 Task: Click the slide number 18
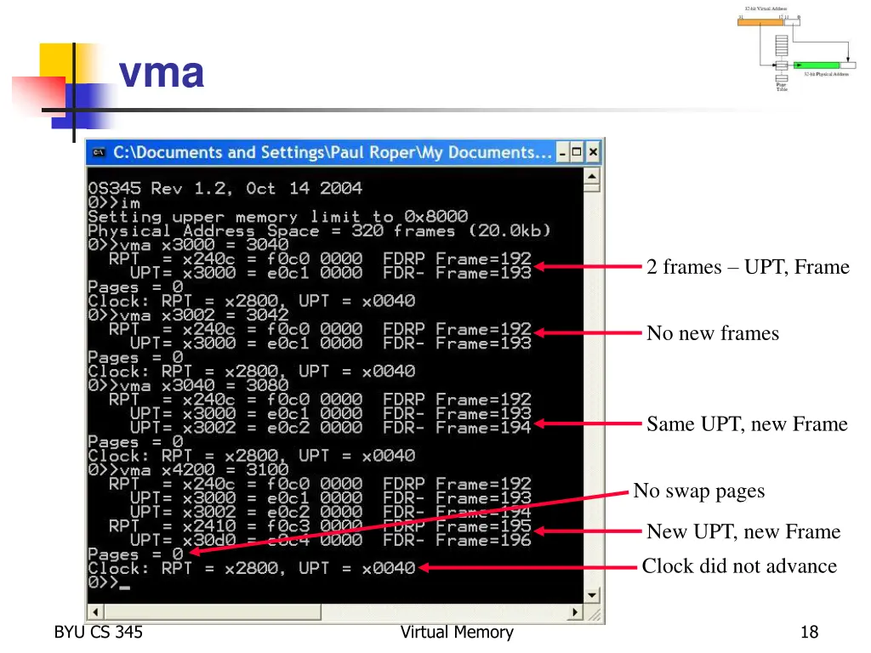click(x=810, y=633)
